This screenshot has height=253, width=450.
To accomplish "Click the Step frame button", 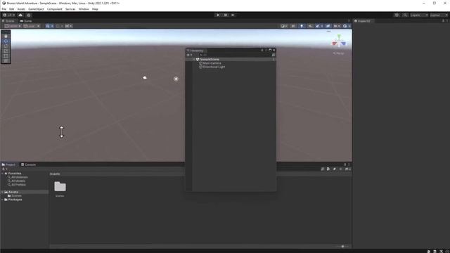I will [233, 15].
